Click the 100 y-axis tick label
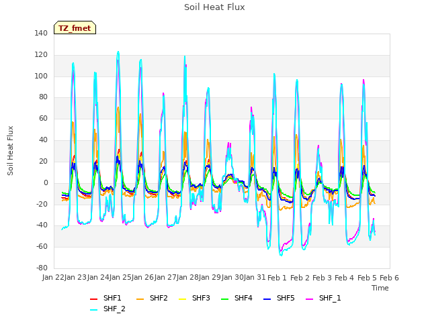 pyautogui.click(x=41, y=76)
